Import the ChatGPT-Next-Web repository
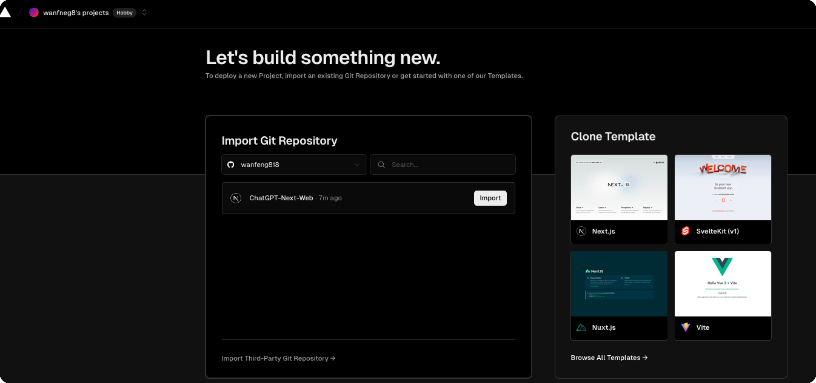Screen dimensions: 816x383 (x=490, y=198)
